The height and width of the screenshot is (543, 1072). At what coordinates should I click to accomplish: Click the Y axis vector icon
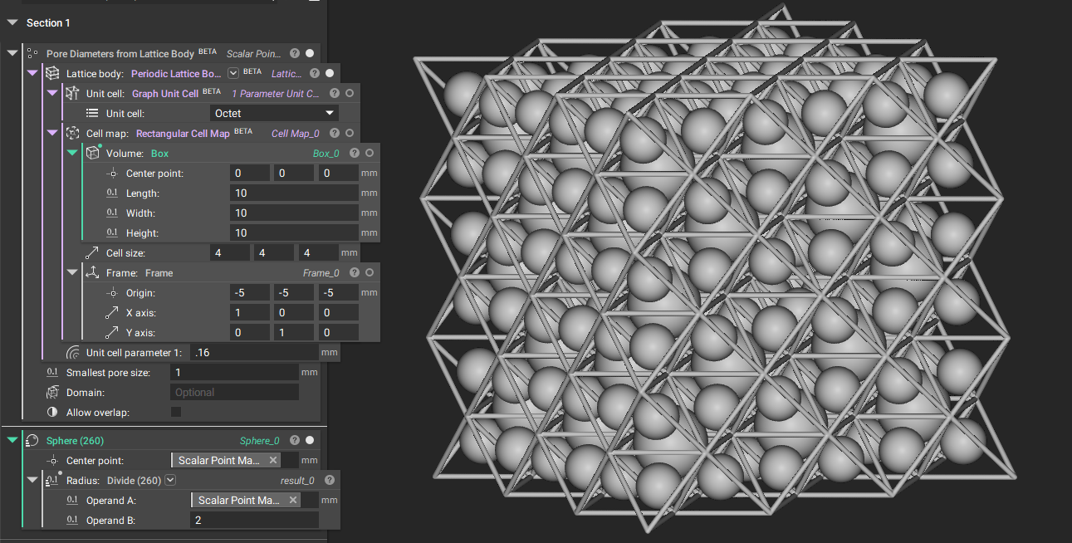[112, 332]
